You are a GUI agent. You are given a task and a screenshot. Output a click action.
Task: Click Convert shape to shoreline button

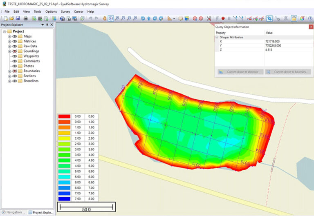pos(240,72)
